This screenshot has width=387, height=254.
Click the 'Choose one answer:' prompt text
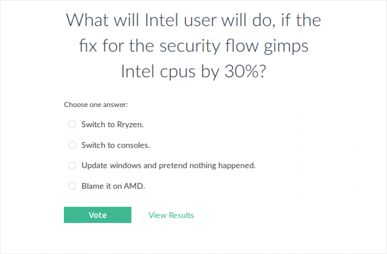pyautogui.click(x=95, y=104)
